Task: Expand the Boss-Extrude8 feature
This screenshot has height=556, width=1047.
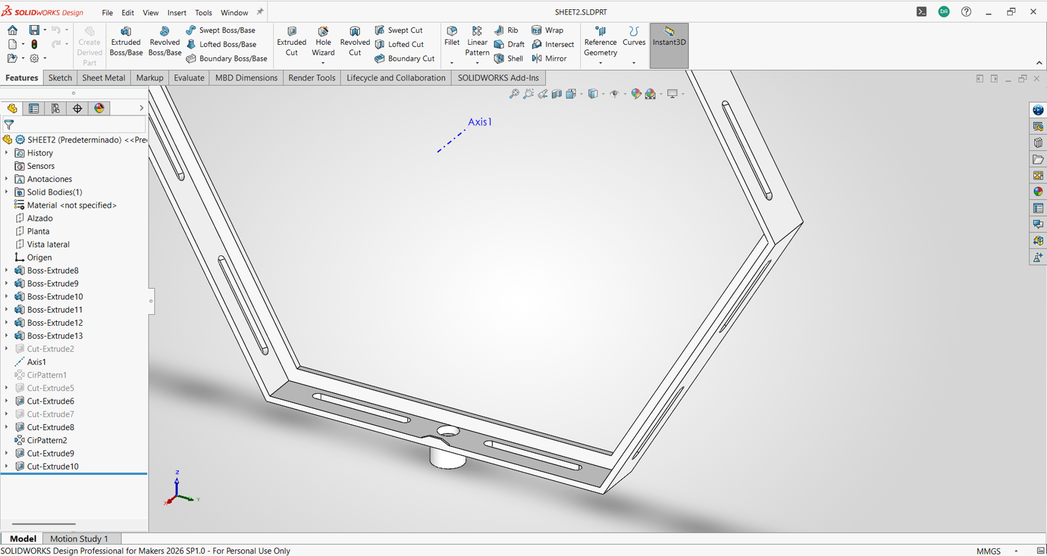Action: 7,270
